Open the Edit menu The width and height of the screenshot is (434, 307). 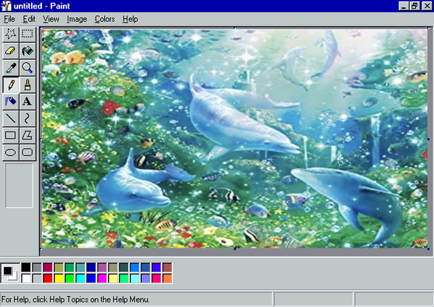tap(29, 19)
